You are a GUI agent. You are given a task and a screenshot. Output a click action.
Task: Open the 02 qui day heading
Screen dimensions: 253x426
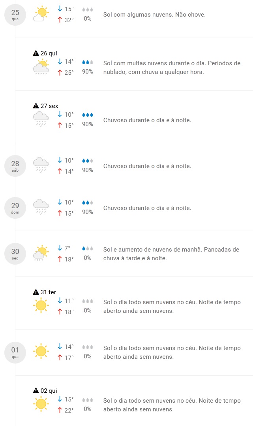pos(49,391)
